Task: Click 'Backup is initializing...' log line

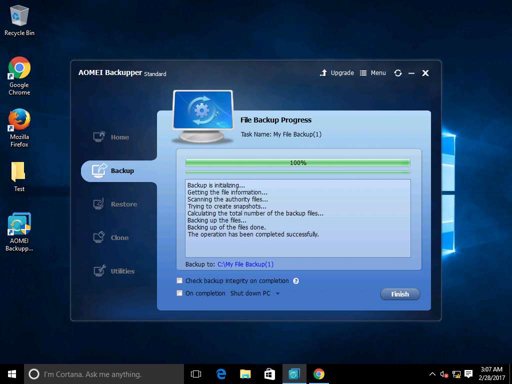Action: click(216, 185)
